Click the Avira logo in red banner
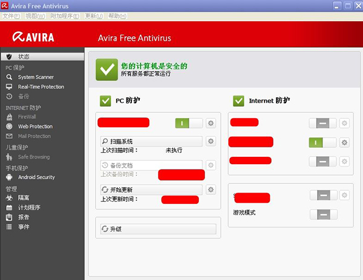The width and height of the screenshot is (363, 280). (33, 37)
